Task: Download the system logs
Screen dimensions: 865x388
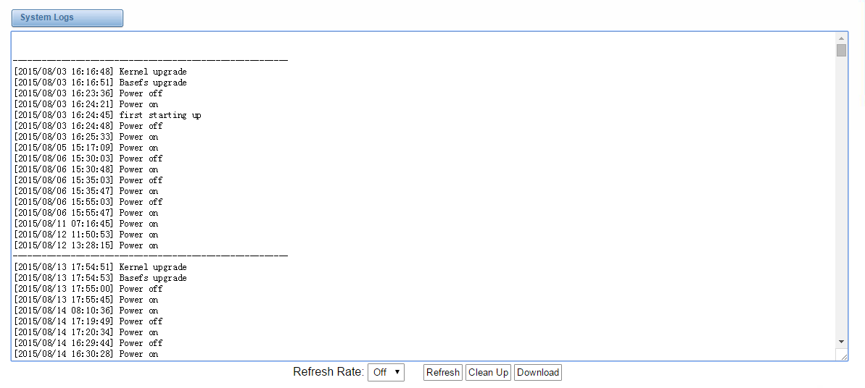Action: point(538,372)
